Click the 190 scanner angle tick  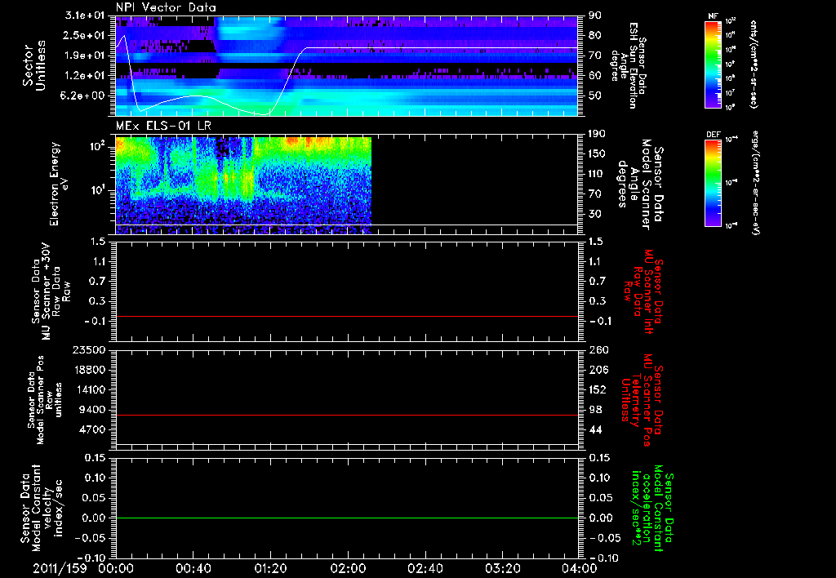coord(598,134)
